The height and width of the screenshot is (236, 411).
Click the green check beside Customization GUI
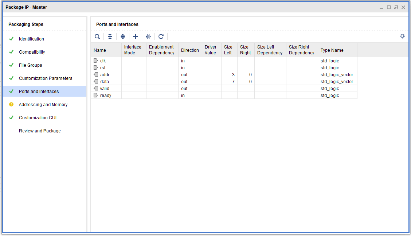[11, 117]
